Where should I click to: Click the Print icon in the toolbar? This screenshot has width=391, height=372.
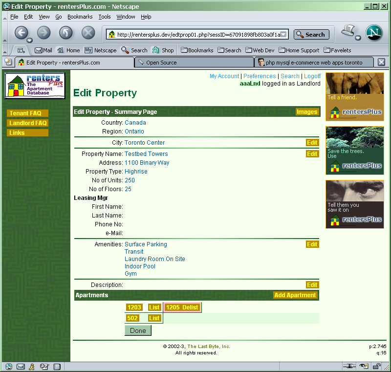[348, 31]
